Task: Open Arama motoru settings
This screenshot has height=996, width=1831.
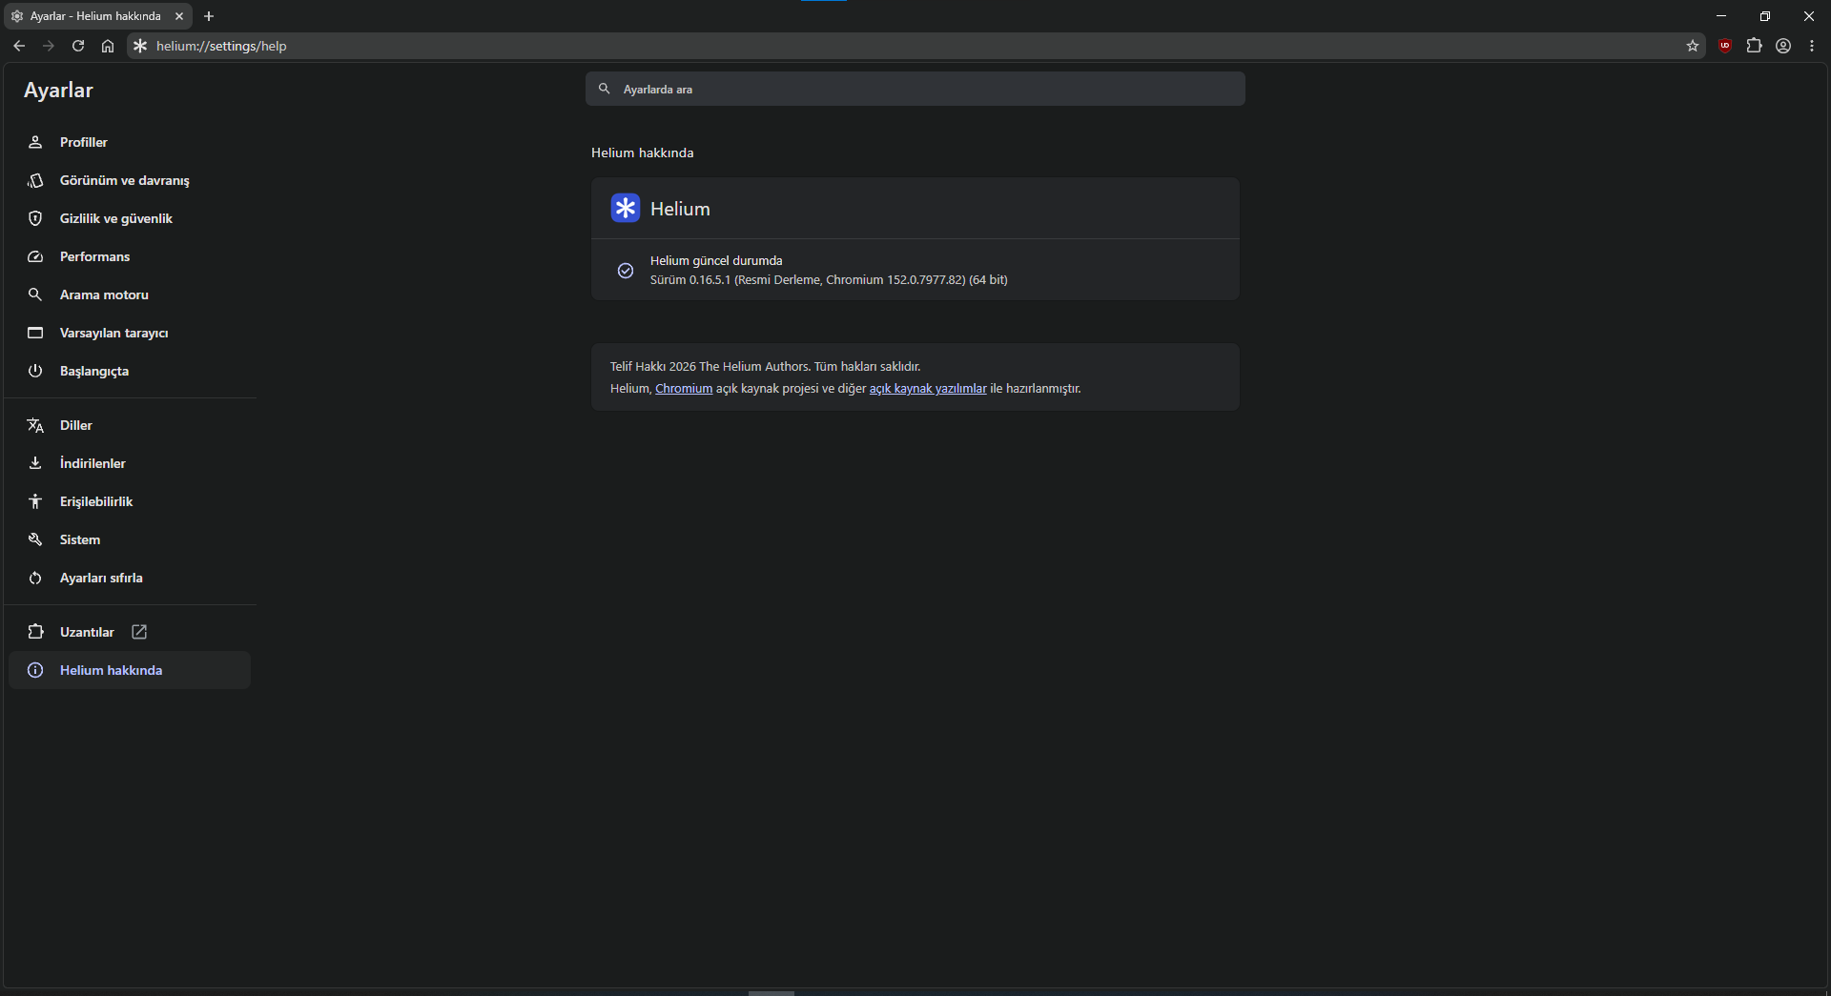Action: [130, 295]
